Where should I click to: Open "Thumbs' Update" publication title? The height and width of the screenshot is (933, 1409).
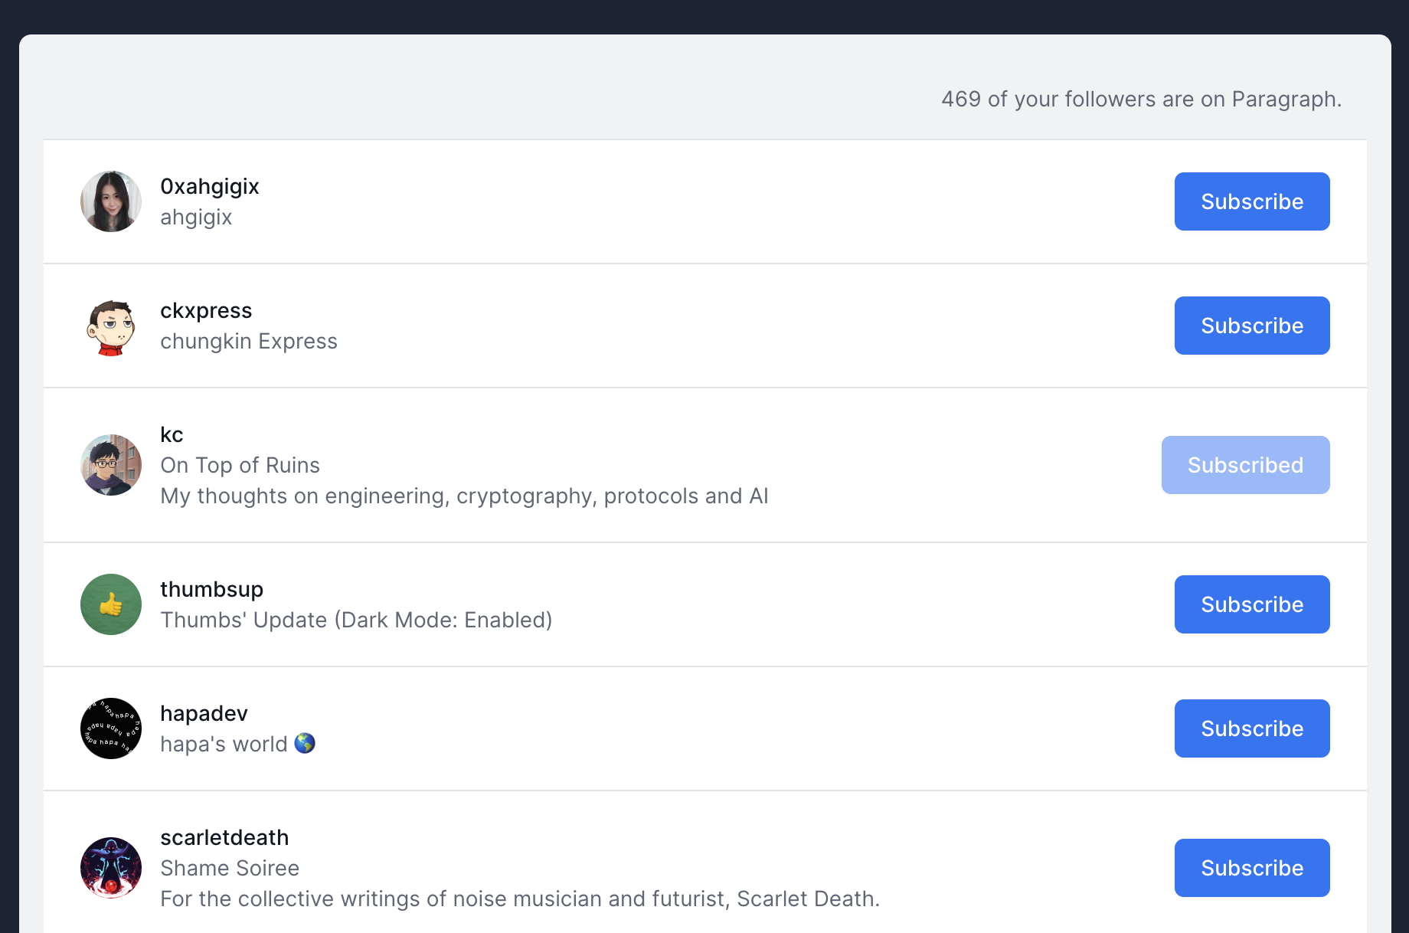pos(356,620)
